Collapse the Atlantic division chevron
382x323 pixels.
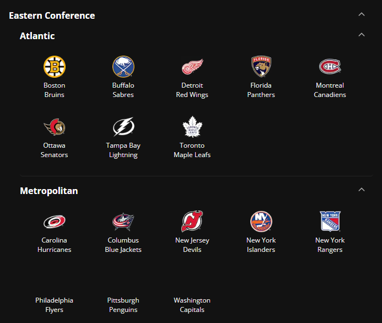[x=362, y=35]
